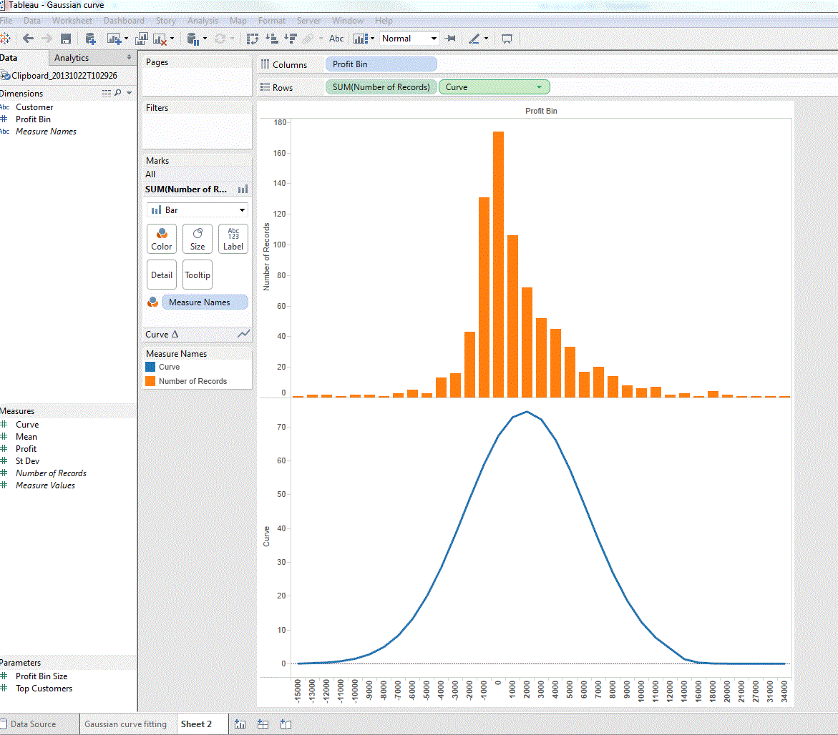Image resolution: width=838 pixels, height=735 pixels.
Task: Click the Swap Rows and Columns icon
Action: tap(252, 38)
